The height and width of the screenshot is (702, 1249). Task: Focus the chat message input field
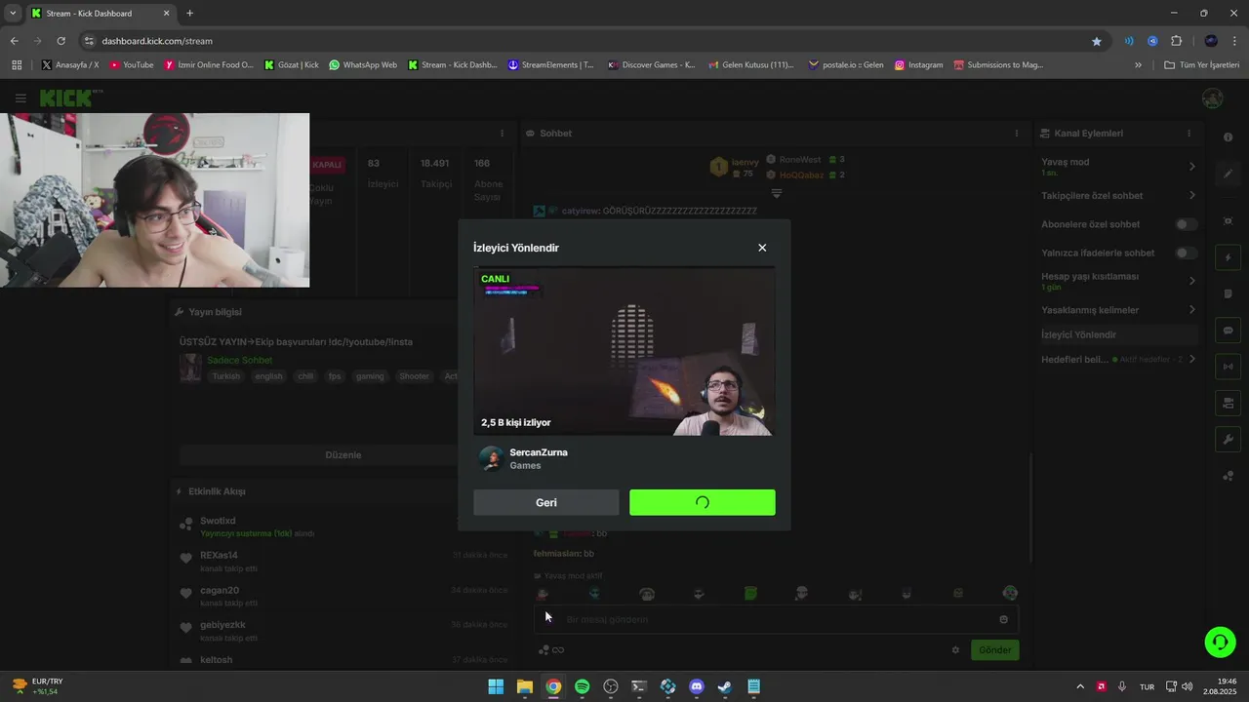(x=778, y=619)
